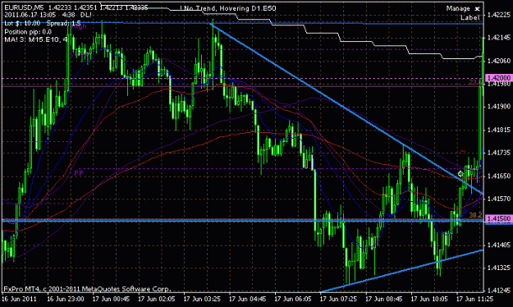This screenshot has height=307, width=513.
Task: Click the 1.41650 value on price scale
Action: pyautogui.click(x=499, y=176)
